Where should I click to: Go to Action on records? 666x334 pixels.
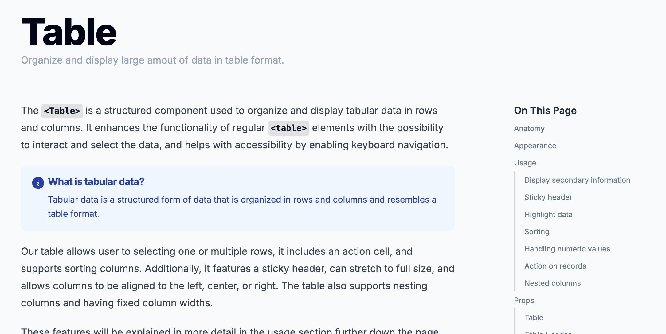[555, 266]
